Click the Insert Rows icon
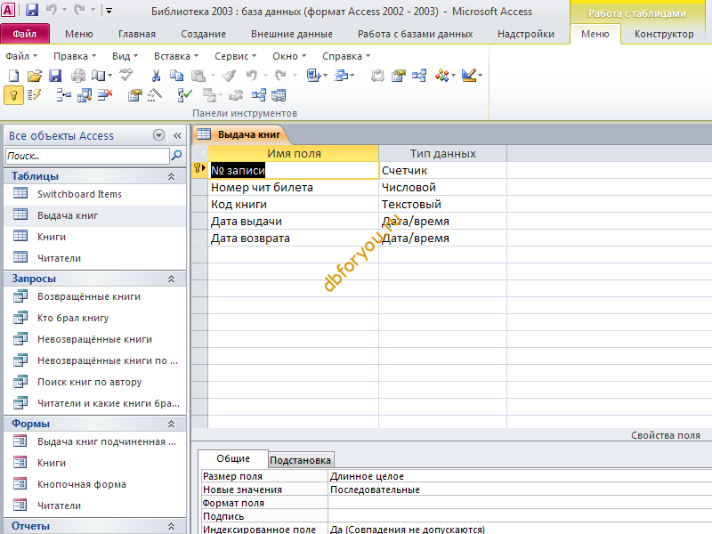Screen dimensions: 712x534 pyautogui.click(x=63, y=95)
